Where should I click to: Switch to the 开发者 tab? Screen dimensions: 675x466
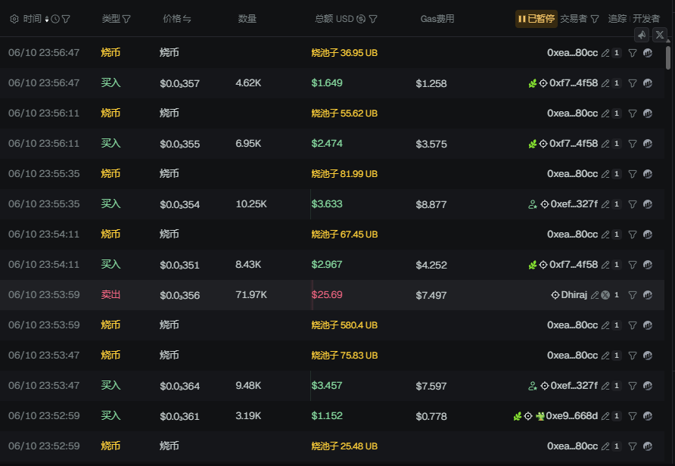tap(645, 19)
